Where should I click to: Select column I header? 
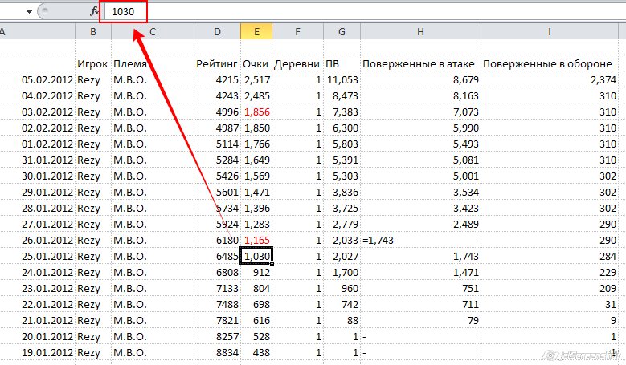pyautogui.click(x=550, y=31)
